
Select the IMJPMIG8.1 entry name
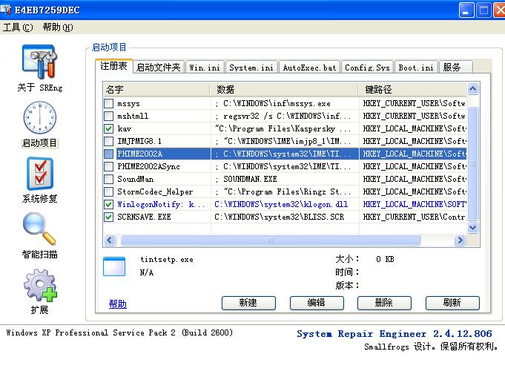click(139, 141)
